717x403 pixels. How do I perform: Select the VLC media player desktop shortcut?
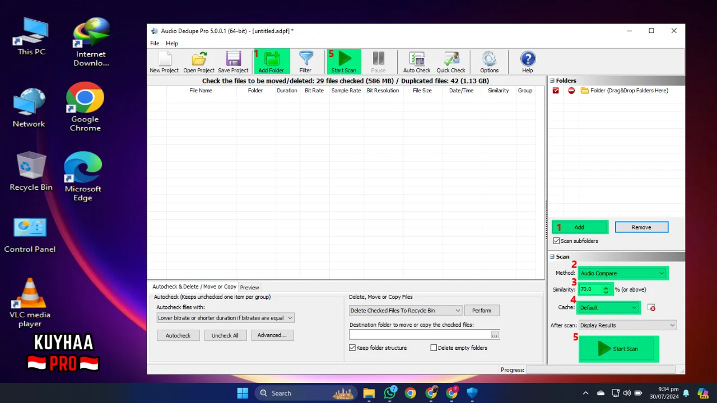point(30,303)
